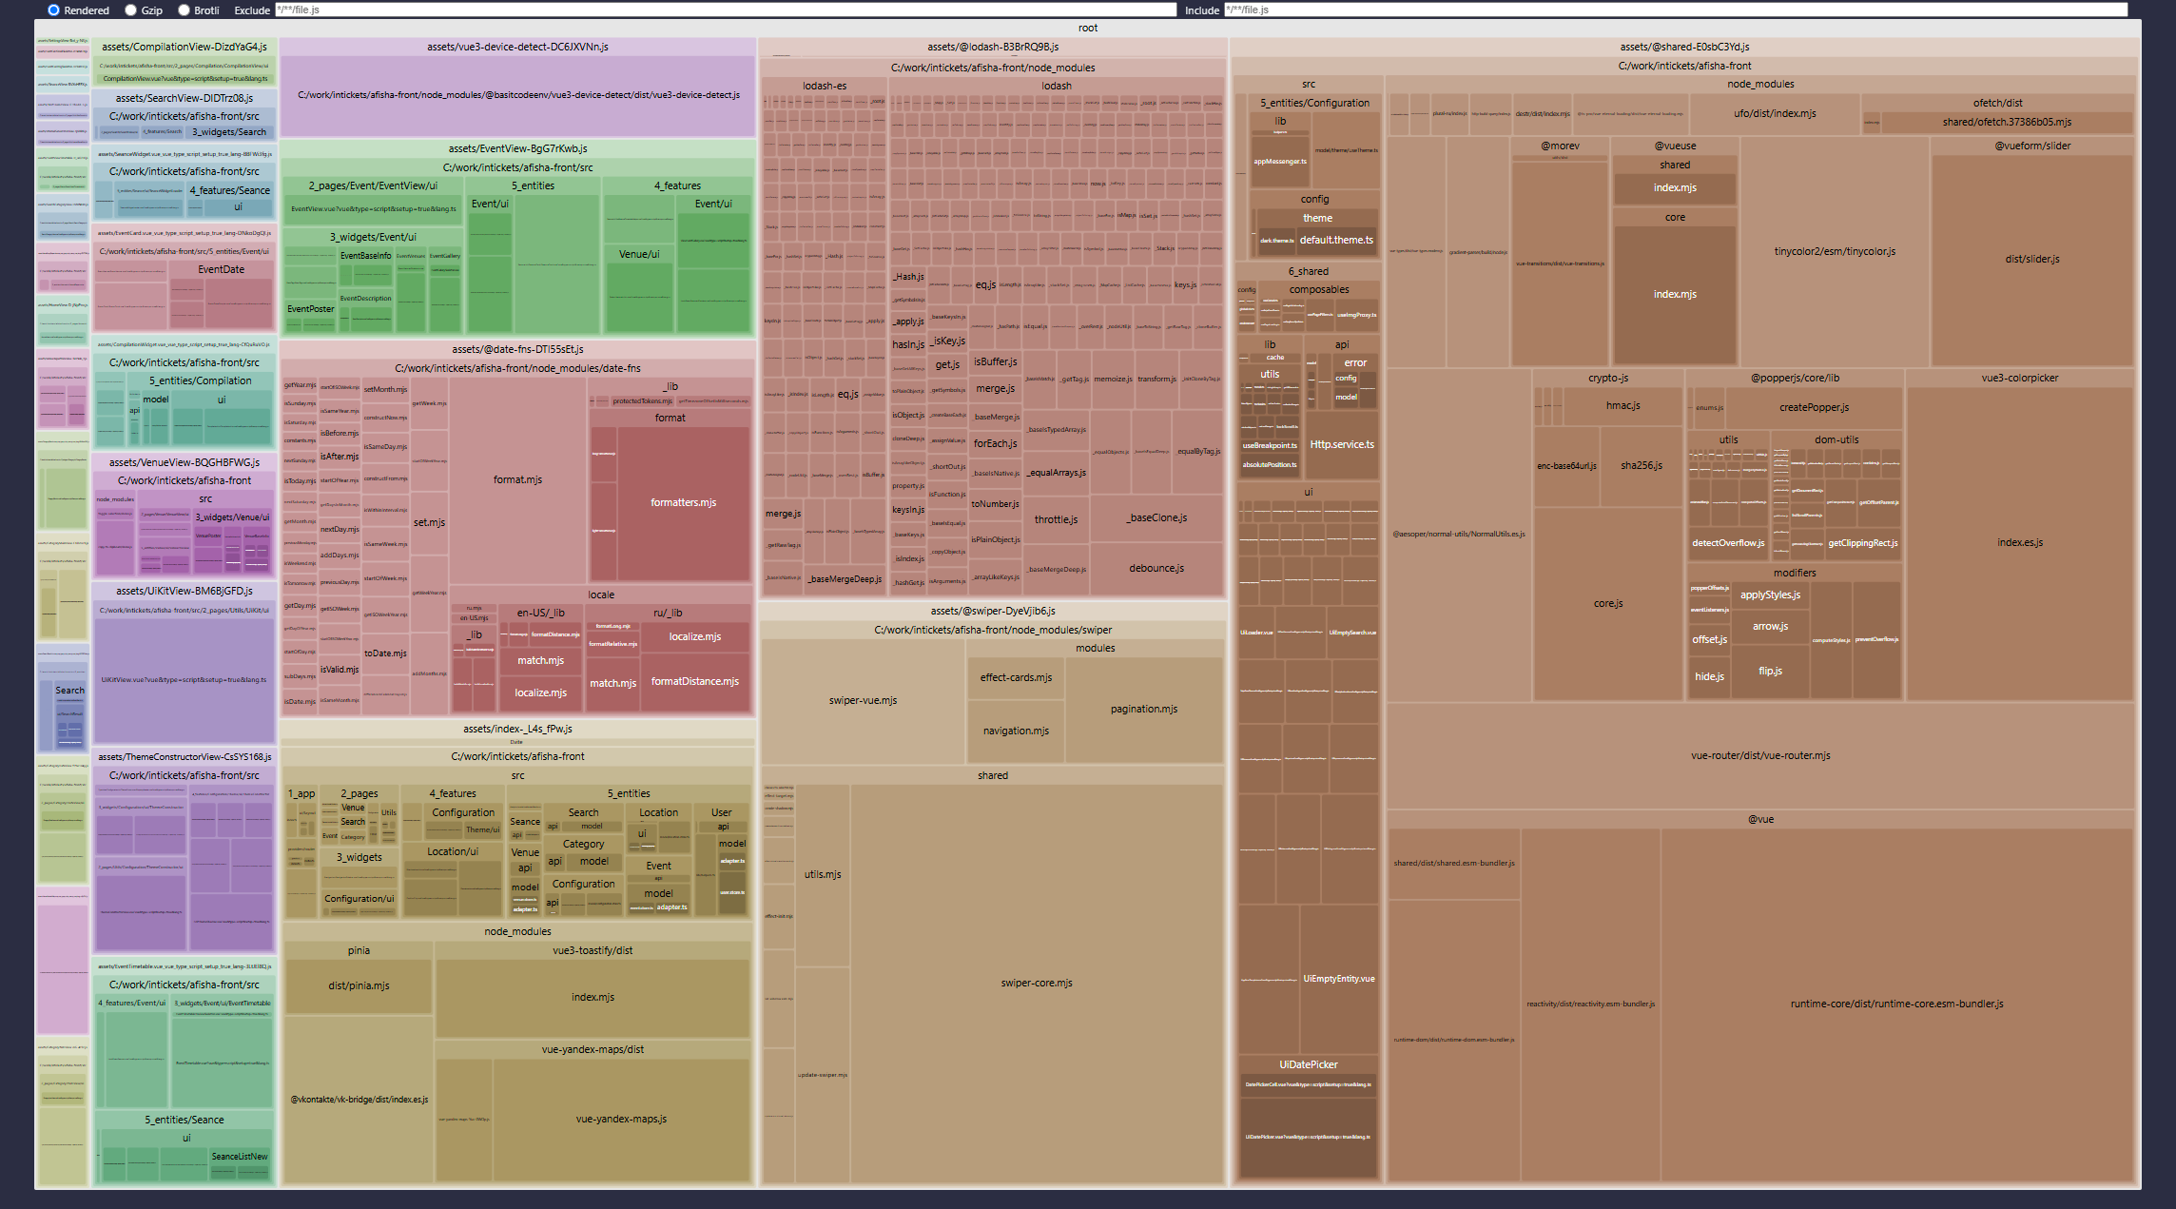
Task: Open the root treemap header
Action: [x=1088, y=28]
